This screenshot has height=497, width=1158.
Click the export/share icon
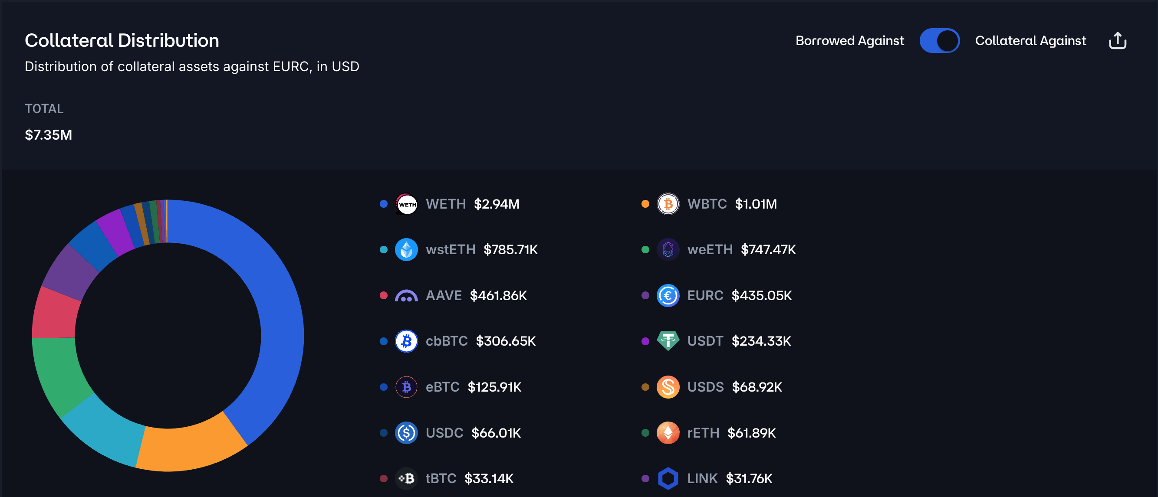tap(1117, 40)
